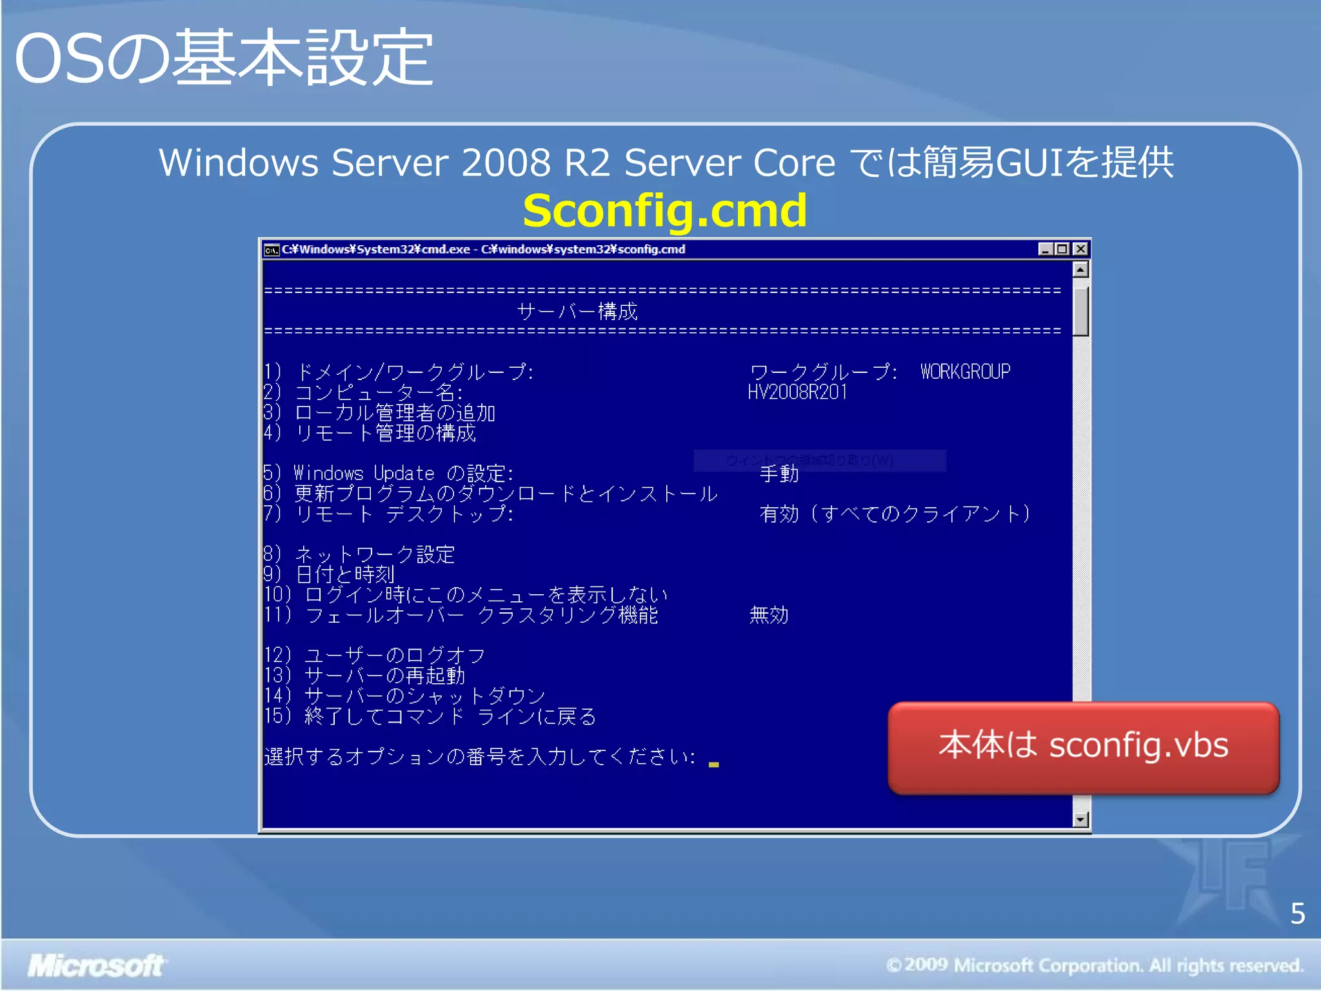
Task: Click the 'サーバー構成' console header text
Action: click(577, 312)
